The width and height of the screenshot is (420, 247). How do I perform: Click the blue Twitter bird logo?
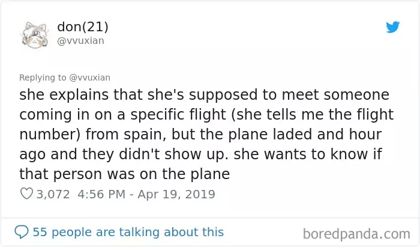[393, 27]
